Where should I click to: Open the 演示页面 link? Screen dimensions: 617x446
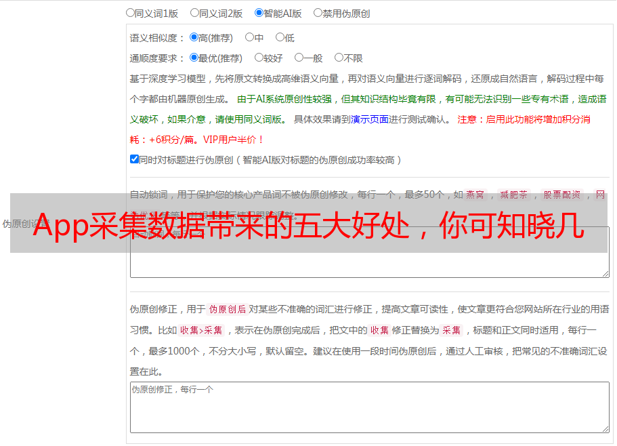pyautogui.click(x=370, y=119)
